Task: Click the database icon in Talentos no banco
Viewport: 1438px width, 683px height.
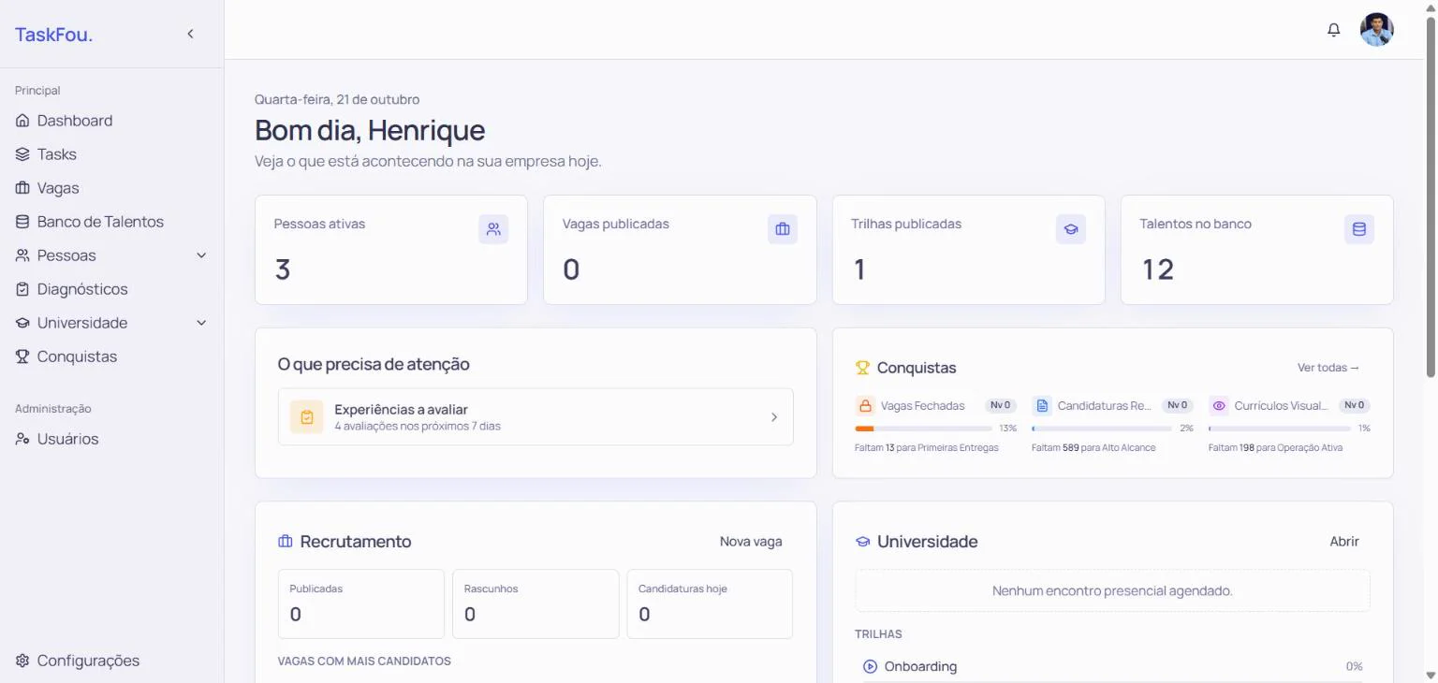Action: [1359, 229]
